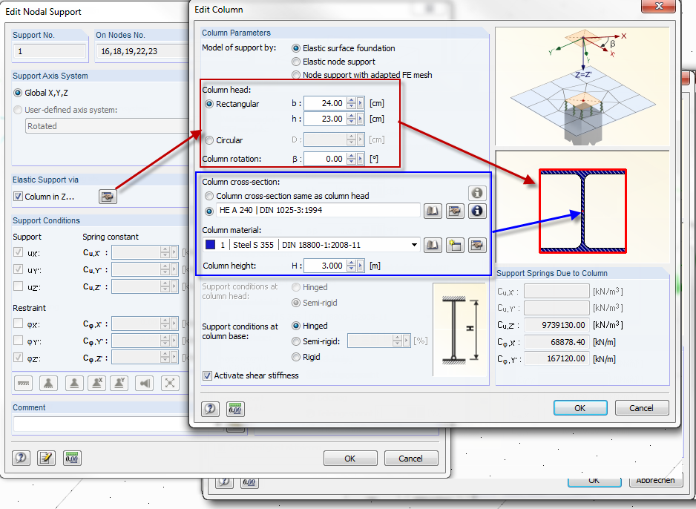Click inside the Comment text field

pyautogui.click(x=96, y=424)
